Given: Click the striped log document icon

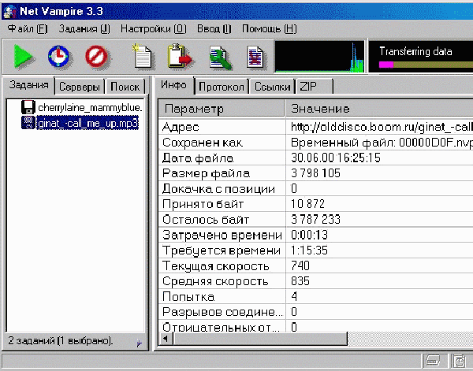Looking at the screenshot, I should 254,57.
